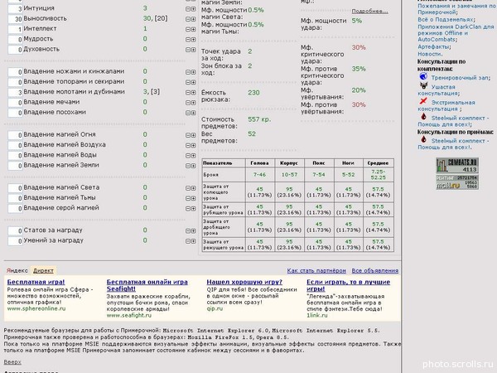
Task: Add Статов за награду with plus icon
Action: click(193, 231)
